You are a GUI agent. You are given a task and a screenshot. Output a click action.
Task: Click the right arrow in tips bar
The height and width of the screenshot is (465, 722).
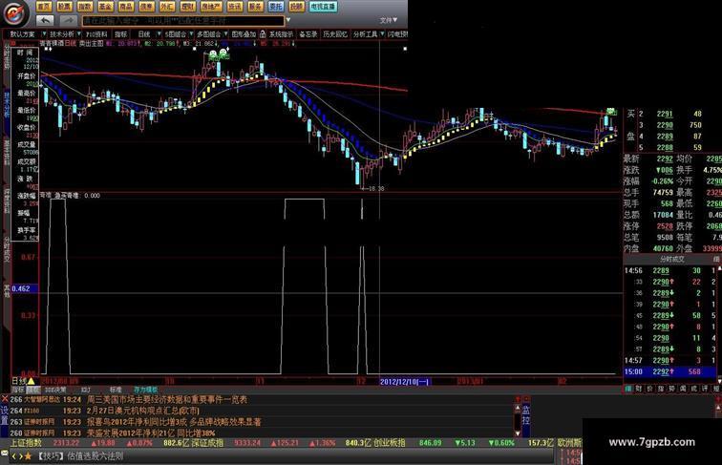click(x=21, y=456)
